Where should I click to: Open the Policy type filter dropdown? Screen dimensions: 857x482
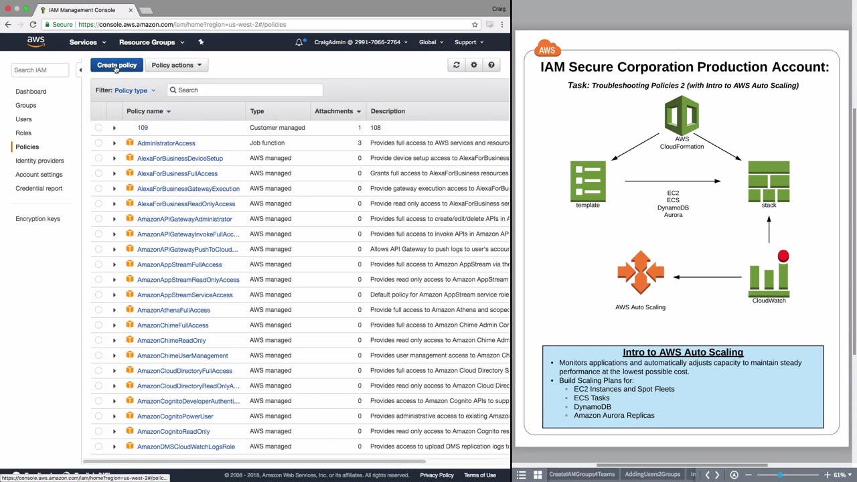click(135, 90)
